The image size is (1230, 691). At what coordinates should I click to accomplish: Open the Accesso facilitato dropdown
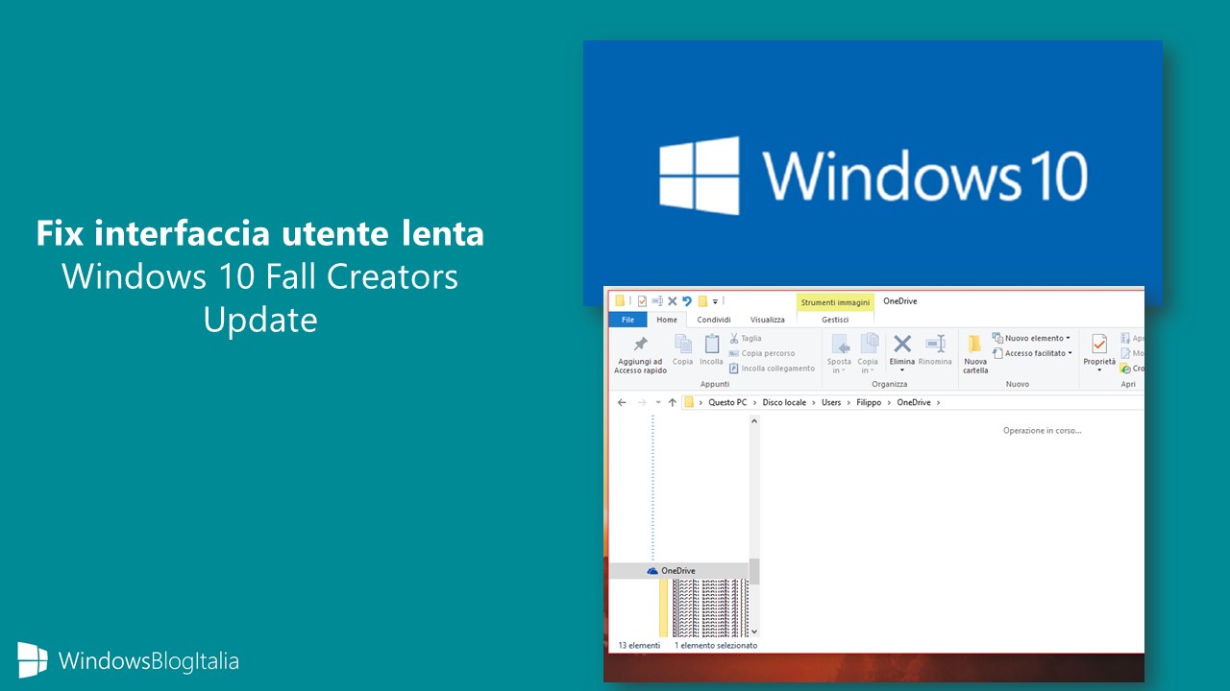[1032, 353]
